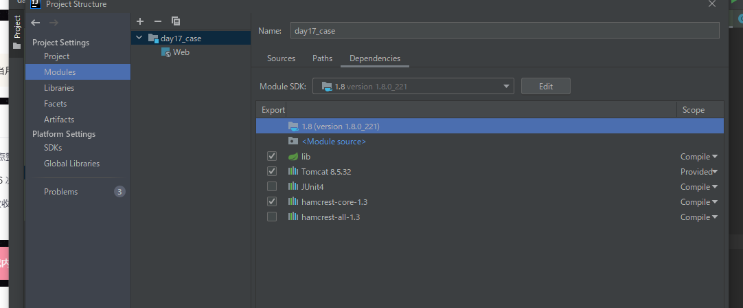Click the copy module icon
Image resolution: width=743 pixels, height=308 pixels.
coord(176,21)
